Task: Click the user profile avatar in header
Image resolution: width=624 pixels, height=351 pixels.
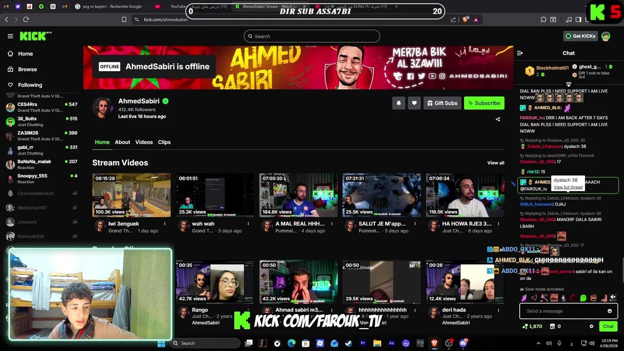Action: point(605,36)
